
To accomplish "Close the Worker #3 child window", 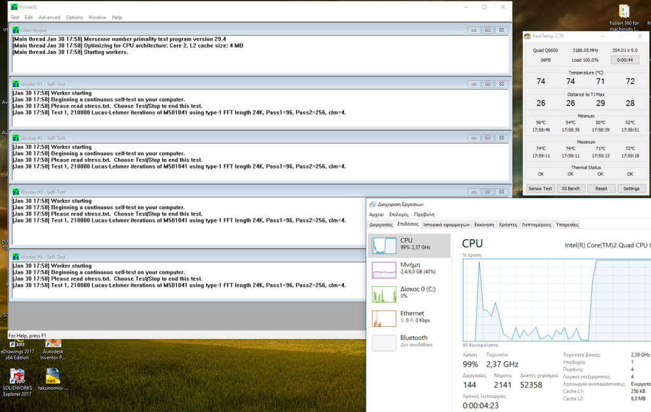I will point(502,192).
